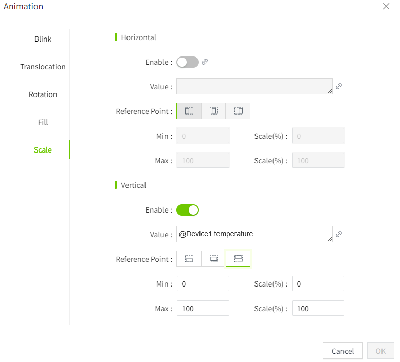The image size is (400, 362).
Task: Click link icon beside Vertical Value field
Action: point(338,234)
